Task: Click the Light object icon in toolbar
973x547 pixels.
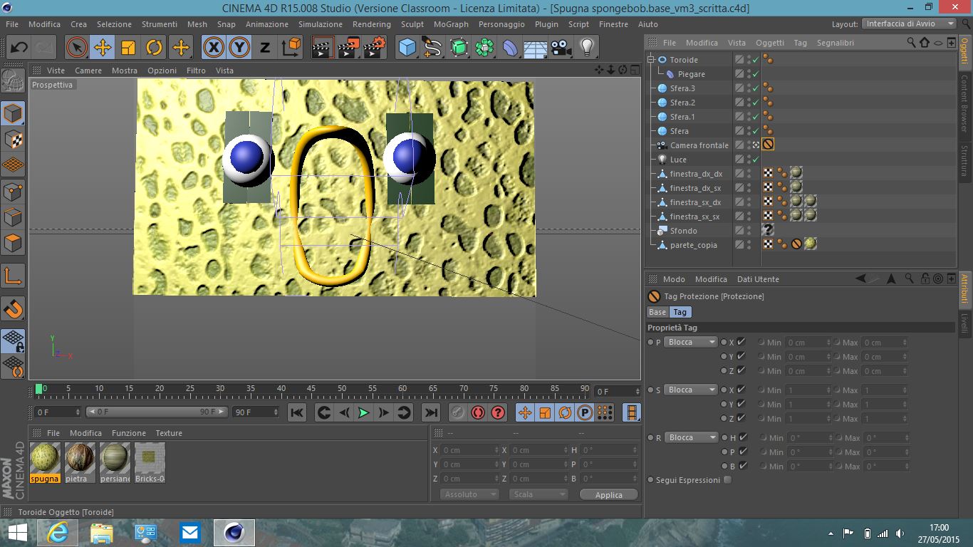Action: [586, 48]
